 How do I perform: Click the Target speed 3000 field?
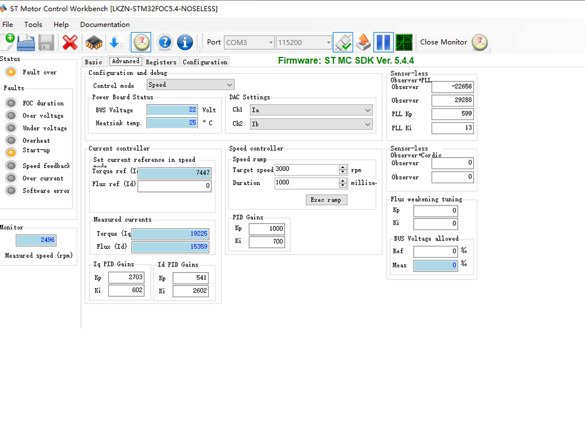pos(307,170)
